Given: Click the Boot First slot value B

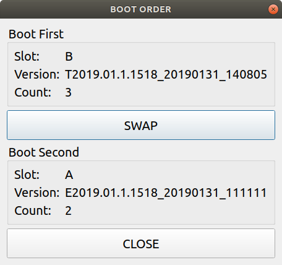Looking at the screenshot, I should 69,56.
